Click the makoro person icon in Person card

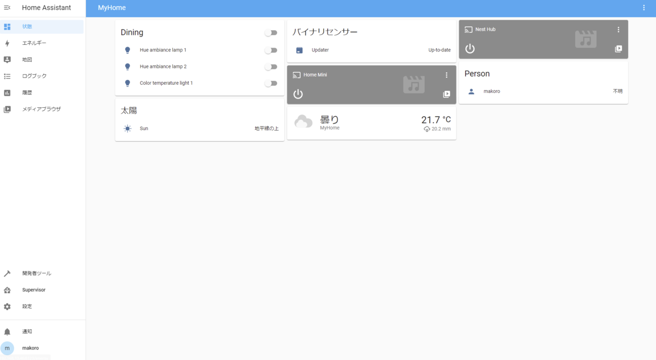point(471,91)
